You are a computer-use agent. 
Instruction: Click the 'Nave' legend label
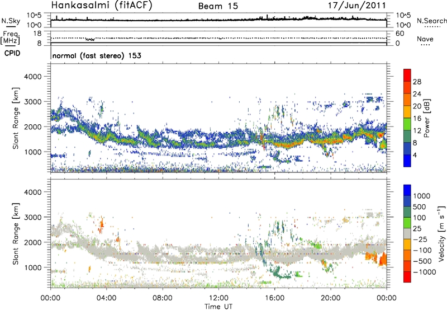pyautogui.click(x=425, y=39)
